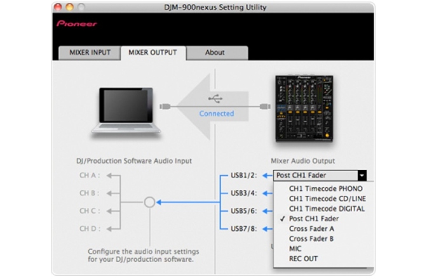Click the DJM-900nexus Setting Utility title text

pos(215,7)
